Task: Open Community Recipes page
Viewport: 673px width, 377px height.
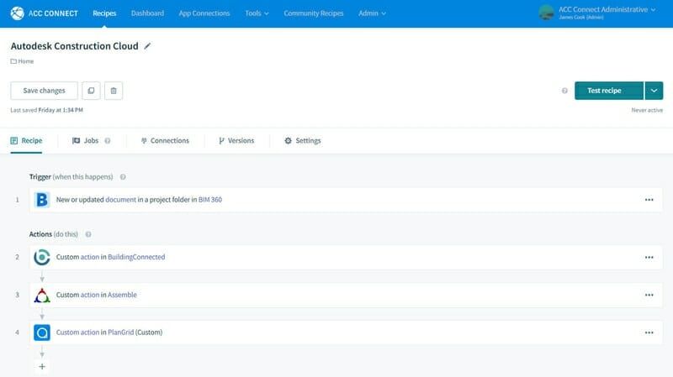Action: click(314, 13)
